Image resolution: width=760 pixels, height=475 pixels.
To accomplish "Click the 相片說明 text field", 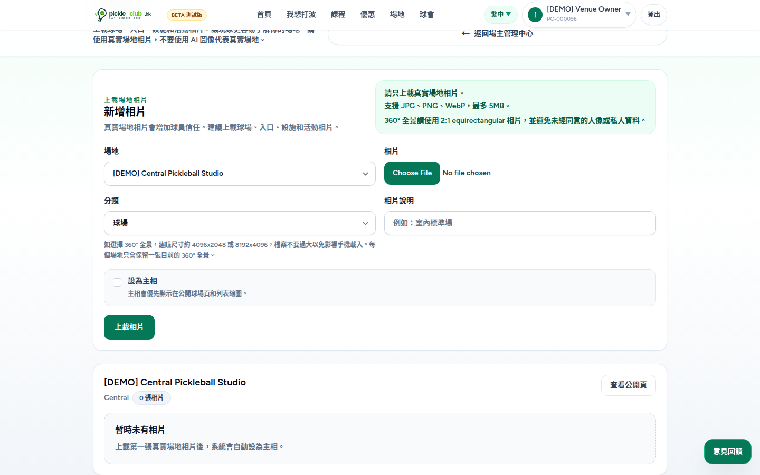I will tap(520, 223).
